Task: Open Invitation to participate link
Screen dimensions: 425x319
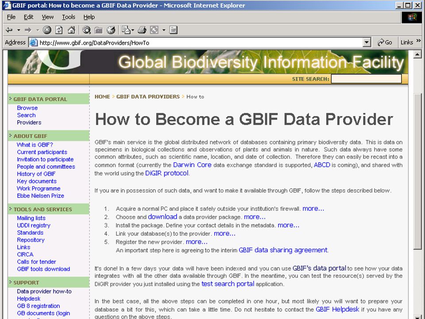Action: [x=45, y=159]
